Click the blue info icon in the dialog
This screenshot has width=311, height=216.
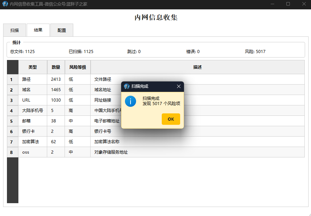pos(130,101)
